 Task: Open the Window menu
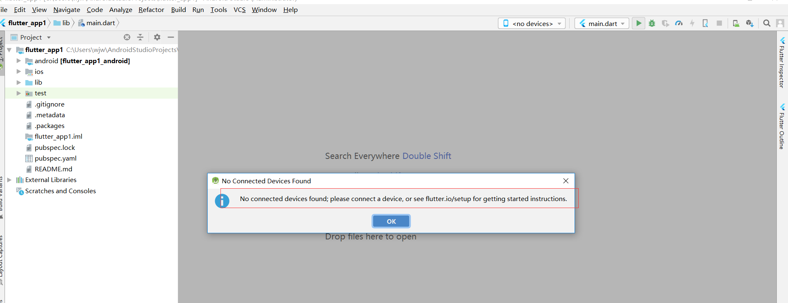264,9
